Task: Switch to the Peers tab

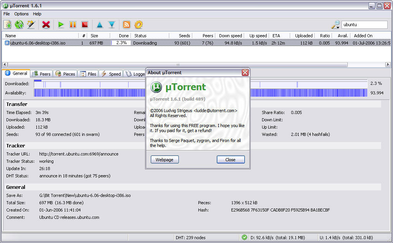Action: click(41, 74)
